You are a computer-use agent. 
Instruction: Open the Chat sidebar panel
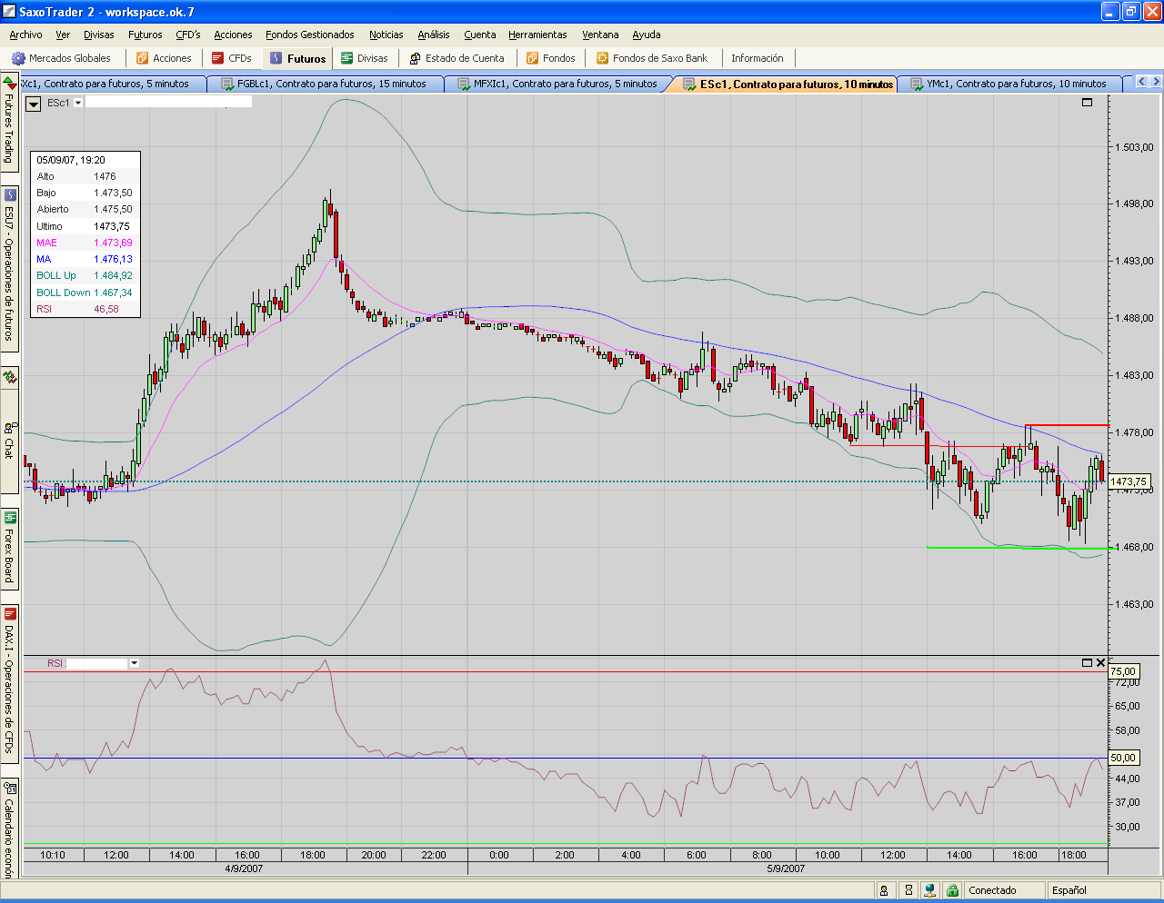(x=9, y=442)
